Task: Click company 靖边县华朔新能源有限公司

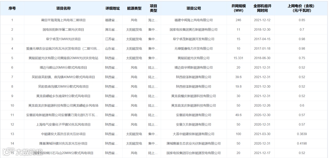Action: coord(194,68)
